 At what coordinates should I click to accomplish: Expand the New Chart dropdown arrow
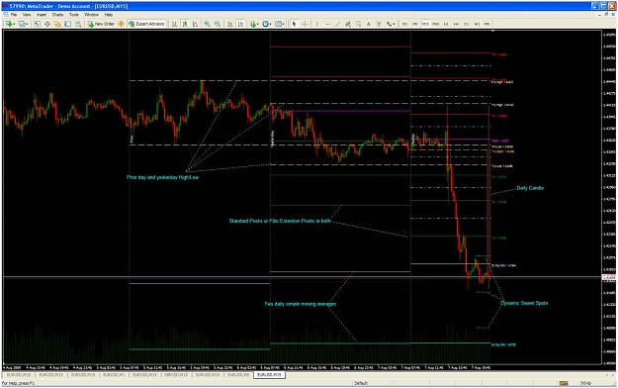tap(14, 24)
